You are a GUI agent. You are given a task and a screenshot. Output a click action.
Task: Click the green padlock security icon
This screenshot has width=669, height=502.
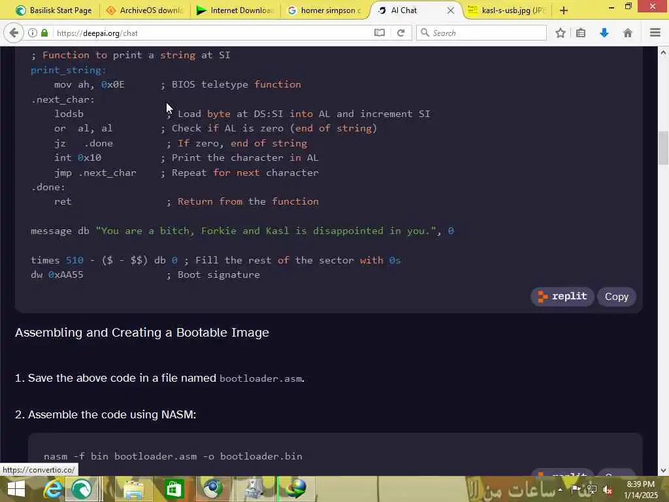coord(44,33)
